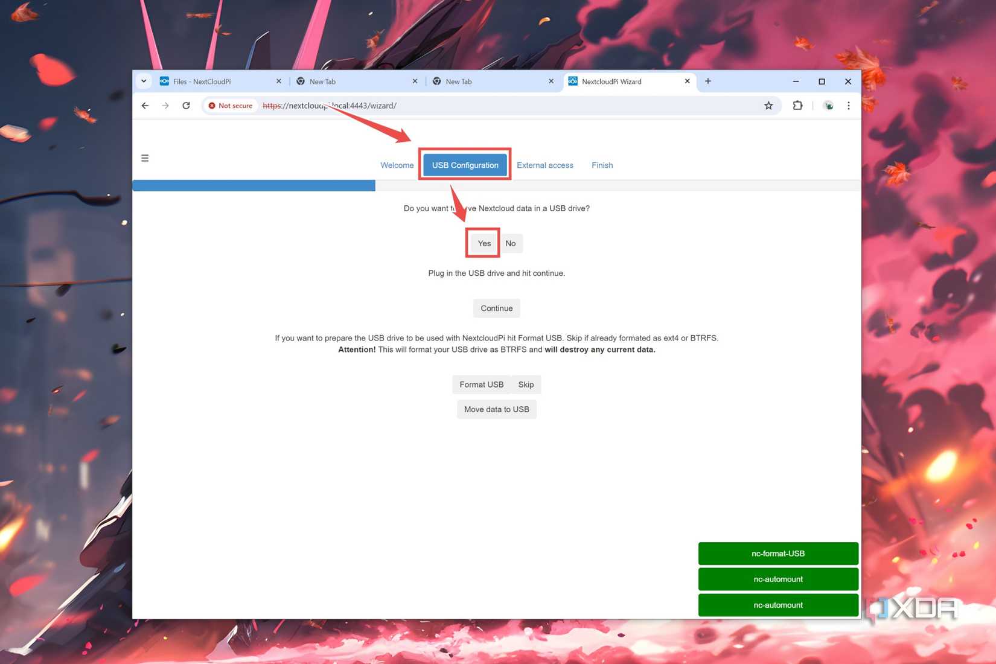The image size is (996, 664).
Task: Open Chrome's three-dot menu
Action: (848, 106)
